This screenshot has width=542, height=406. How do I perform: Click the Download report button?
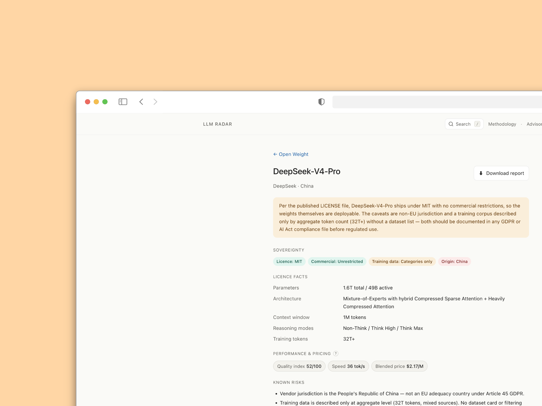coord(501,173)
